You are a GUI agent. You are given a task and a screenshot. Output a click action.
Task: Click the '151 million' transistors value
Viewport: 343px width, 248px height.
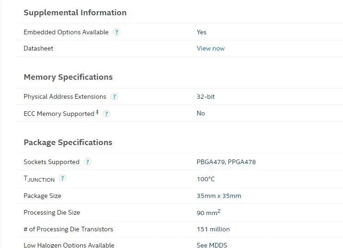[x=213, y=229]
